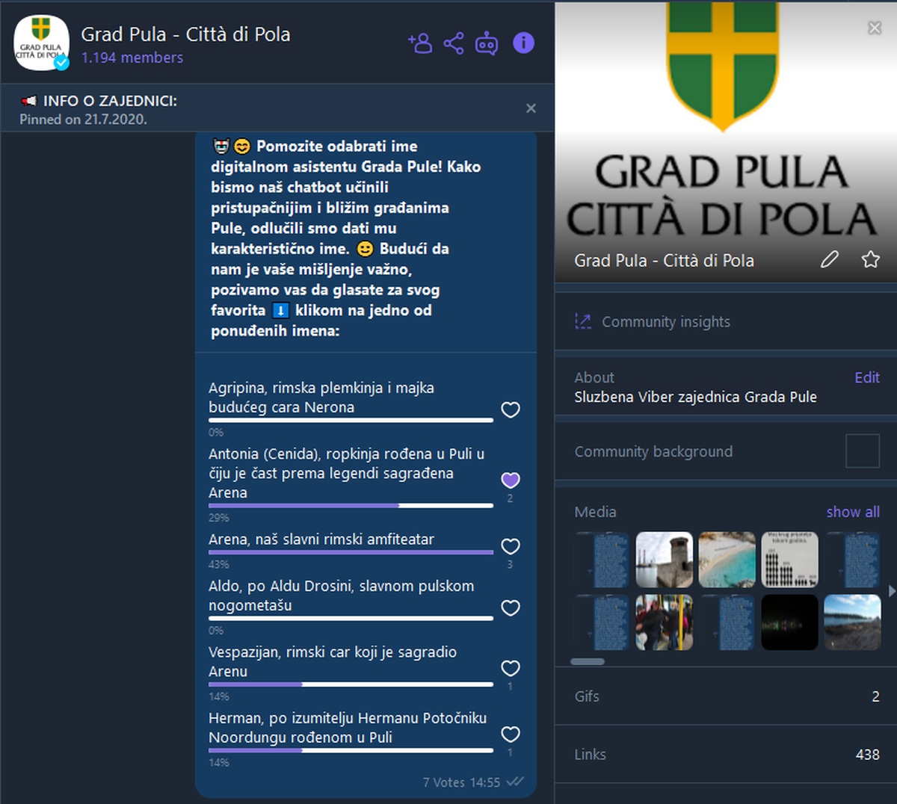Vote heart for Agripina option
Image resolution: width=897 pixels, height=804 pixels.
[x=511, y=409]
